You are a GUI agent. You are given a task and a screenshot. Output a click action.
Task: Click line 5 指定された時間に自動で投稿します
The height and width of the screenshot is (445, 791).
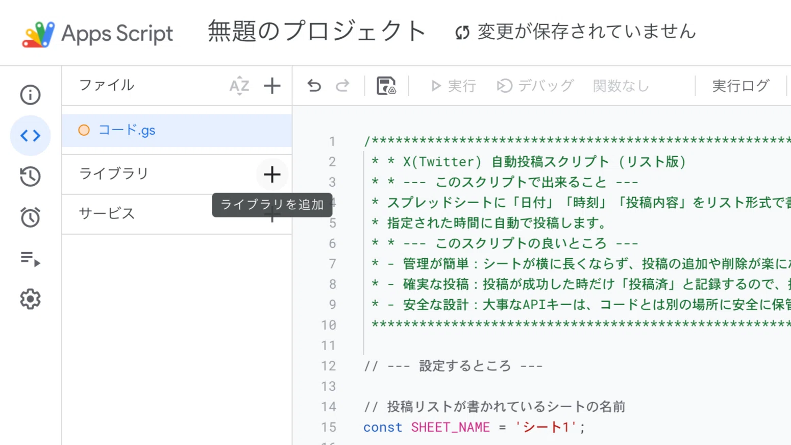pyautogui.click(x=490, y=223)
